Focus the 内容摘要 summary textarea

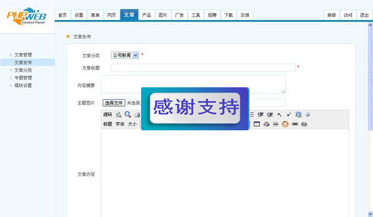(193, 84)
